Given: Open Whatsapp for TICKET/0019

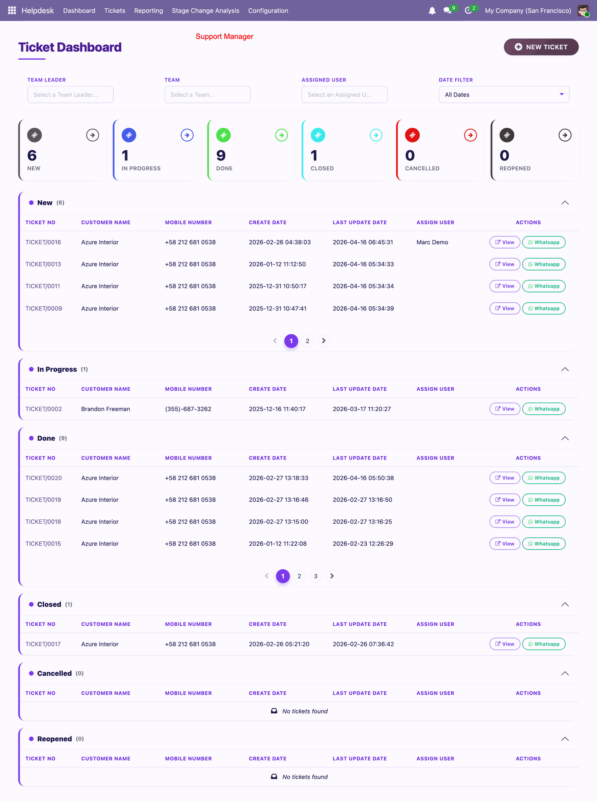Looking at the screenshot, I should click(x=543, y=500).
